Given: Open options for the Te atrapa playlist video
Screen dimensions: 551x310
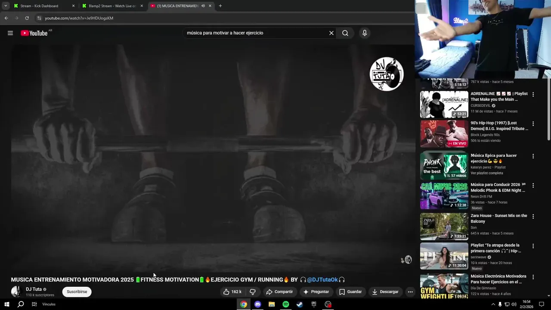Looking at the screenshot, I should (x=533, y=246).
